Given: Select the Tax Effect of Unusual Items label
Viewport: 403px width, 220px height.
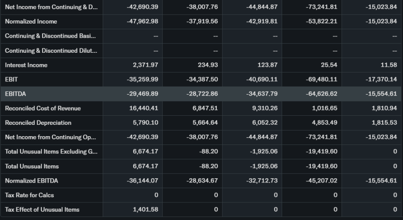Looking at the screenshot, I should click(42, 210).
